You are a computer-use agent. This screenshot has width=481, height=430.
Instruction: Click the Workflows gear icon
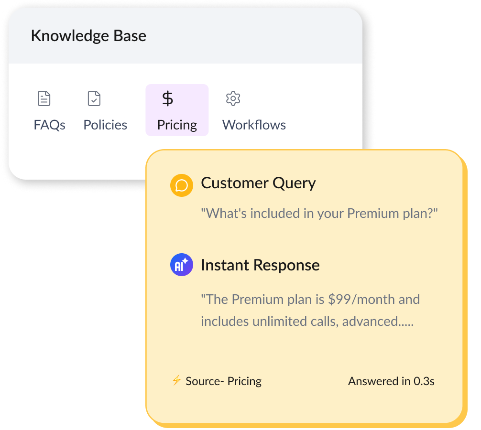(233, 99)
